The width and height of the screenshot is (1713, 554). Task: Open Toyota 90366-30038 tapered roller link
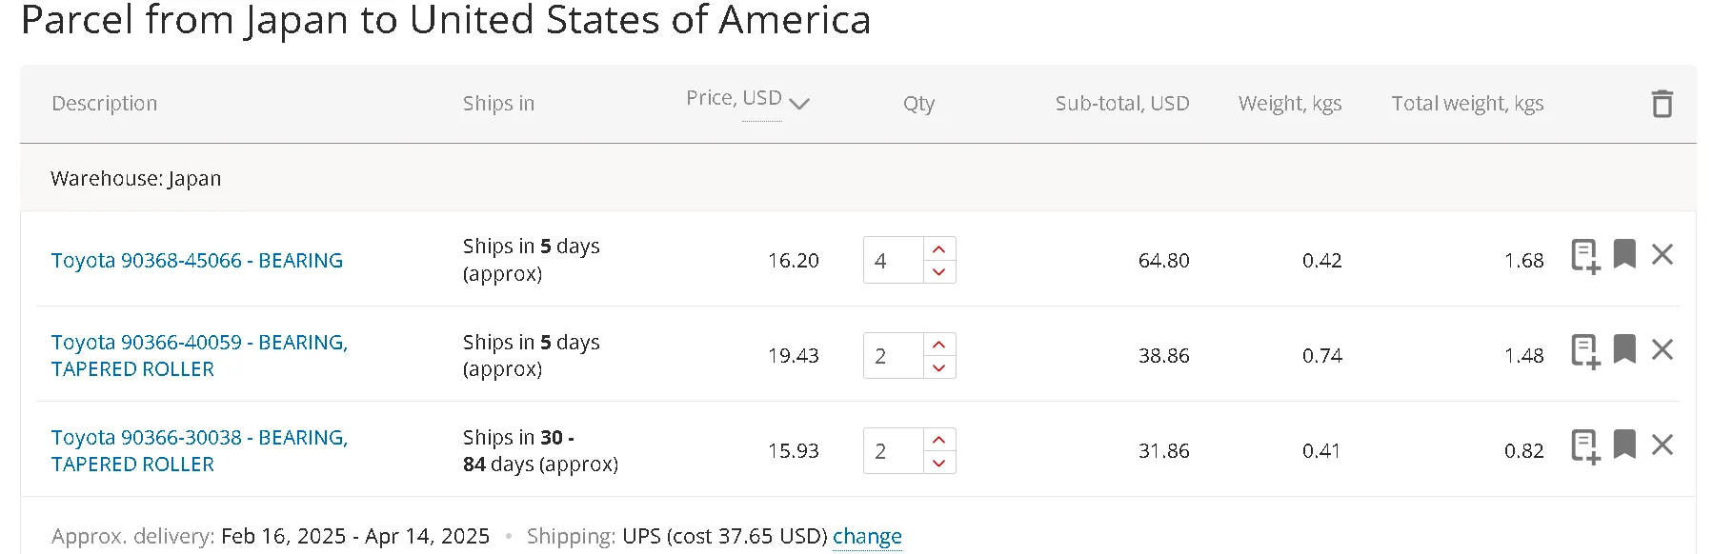coord(199,450)
